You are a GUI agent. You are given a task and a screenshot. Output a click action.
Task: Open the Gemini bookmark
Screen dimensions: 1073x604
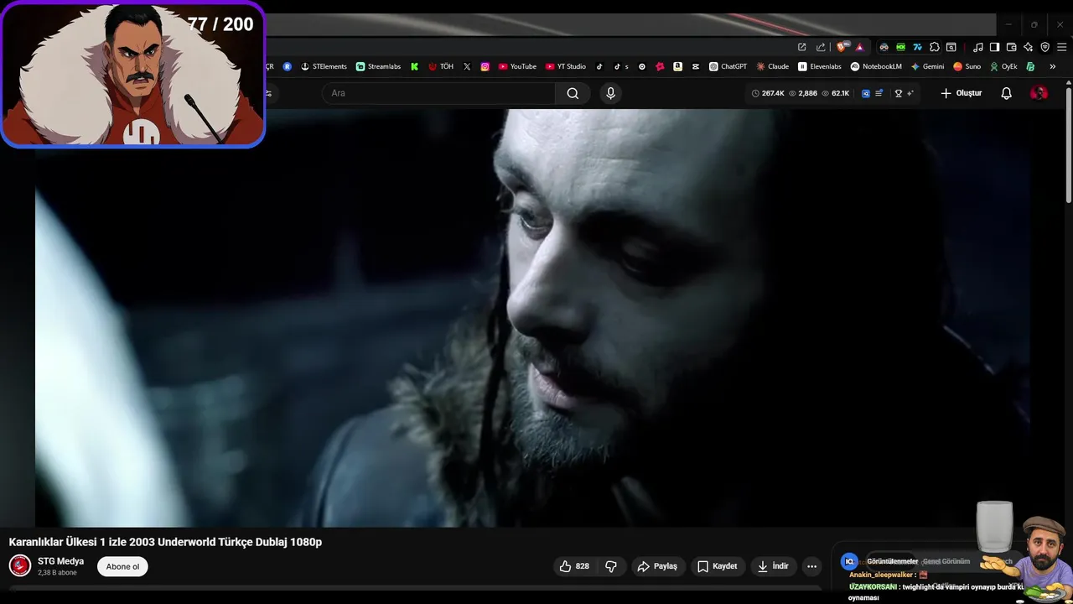coord(927,66)
